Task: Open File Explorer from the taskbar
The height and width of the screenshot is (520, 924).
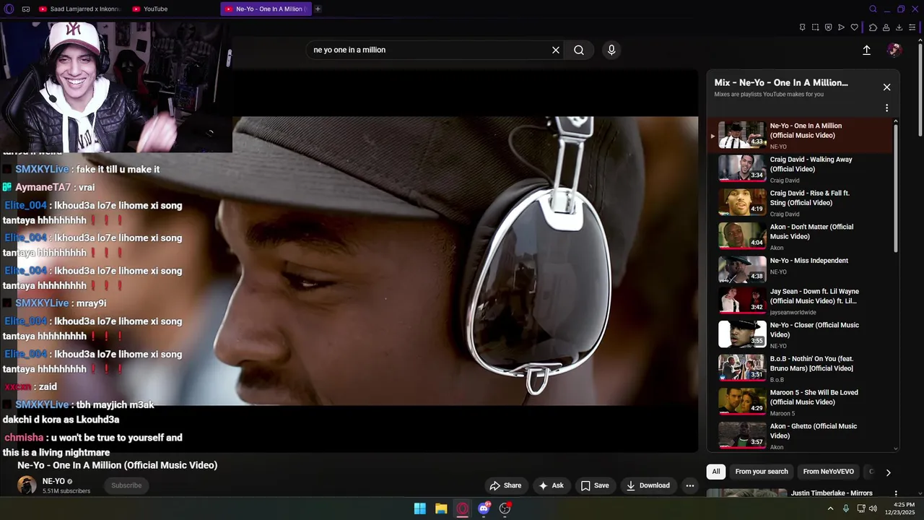Action: tap(441, 508)
